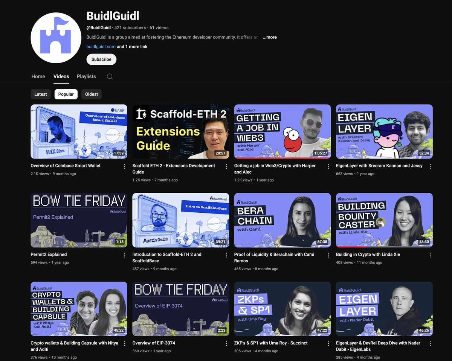The image size is (452, 361).
Task: Open options menu for Introduction to Scaffold-ETH 2
Action: [x=226, y=255]
